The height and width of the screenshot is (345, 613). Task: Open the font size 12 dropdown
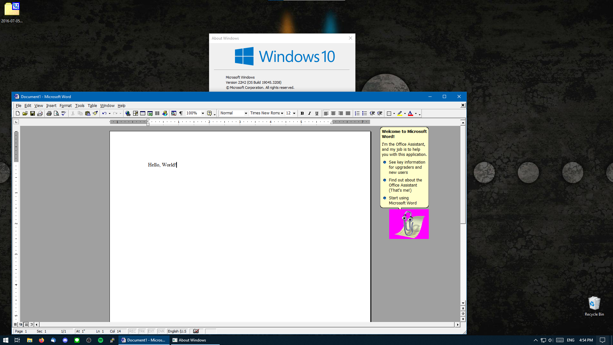tap(294, 113)
